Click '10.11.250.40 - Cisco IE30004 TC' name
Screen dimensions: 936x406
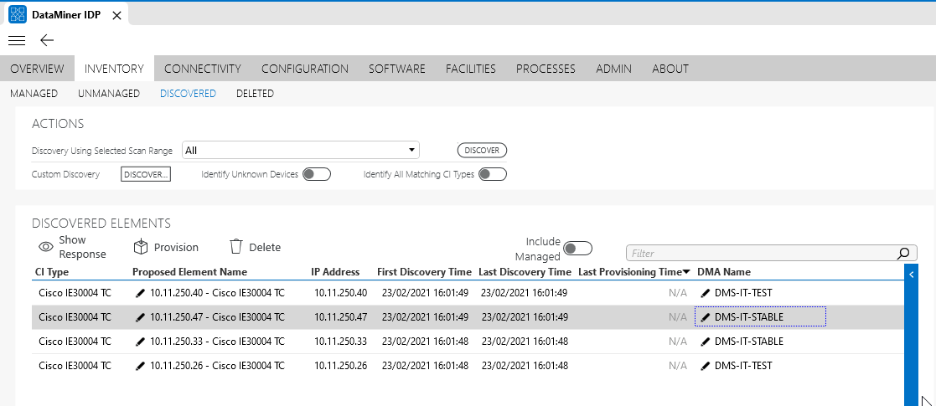click(x=217, y=293)
